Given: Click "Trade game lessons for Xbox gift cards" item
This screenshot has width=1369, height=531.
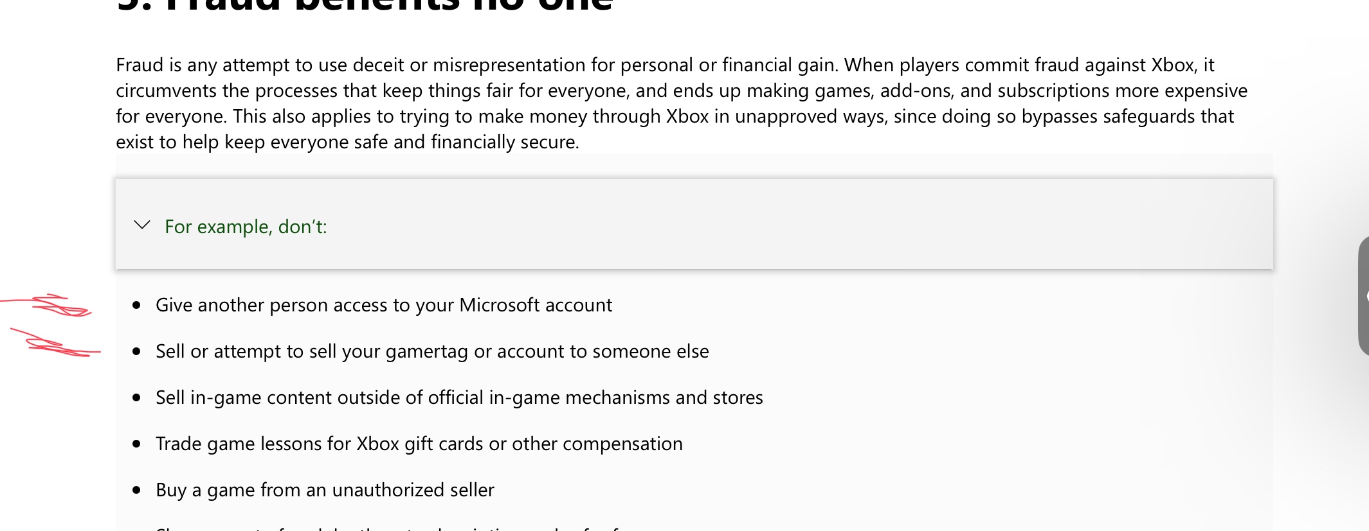Looking at the screenshot, I should tap(419, 444).
